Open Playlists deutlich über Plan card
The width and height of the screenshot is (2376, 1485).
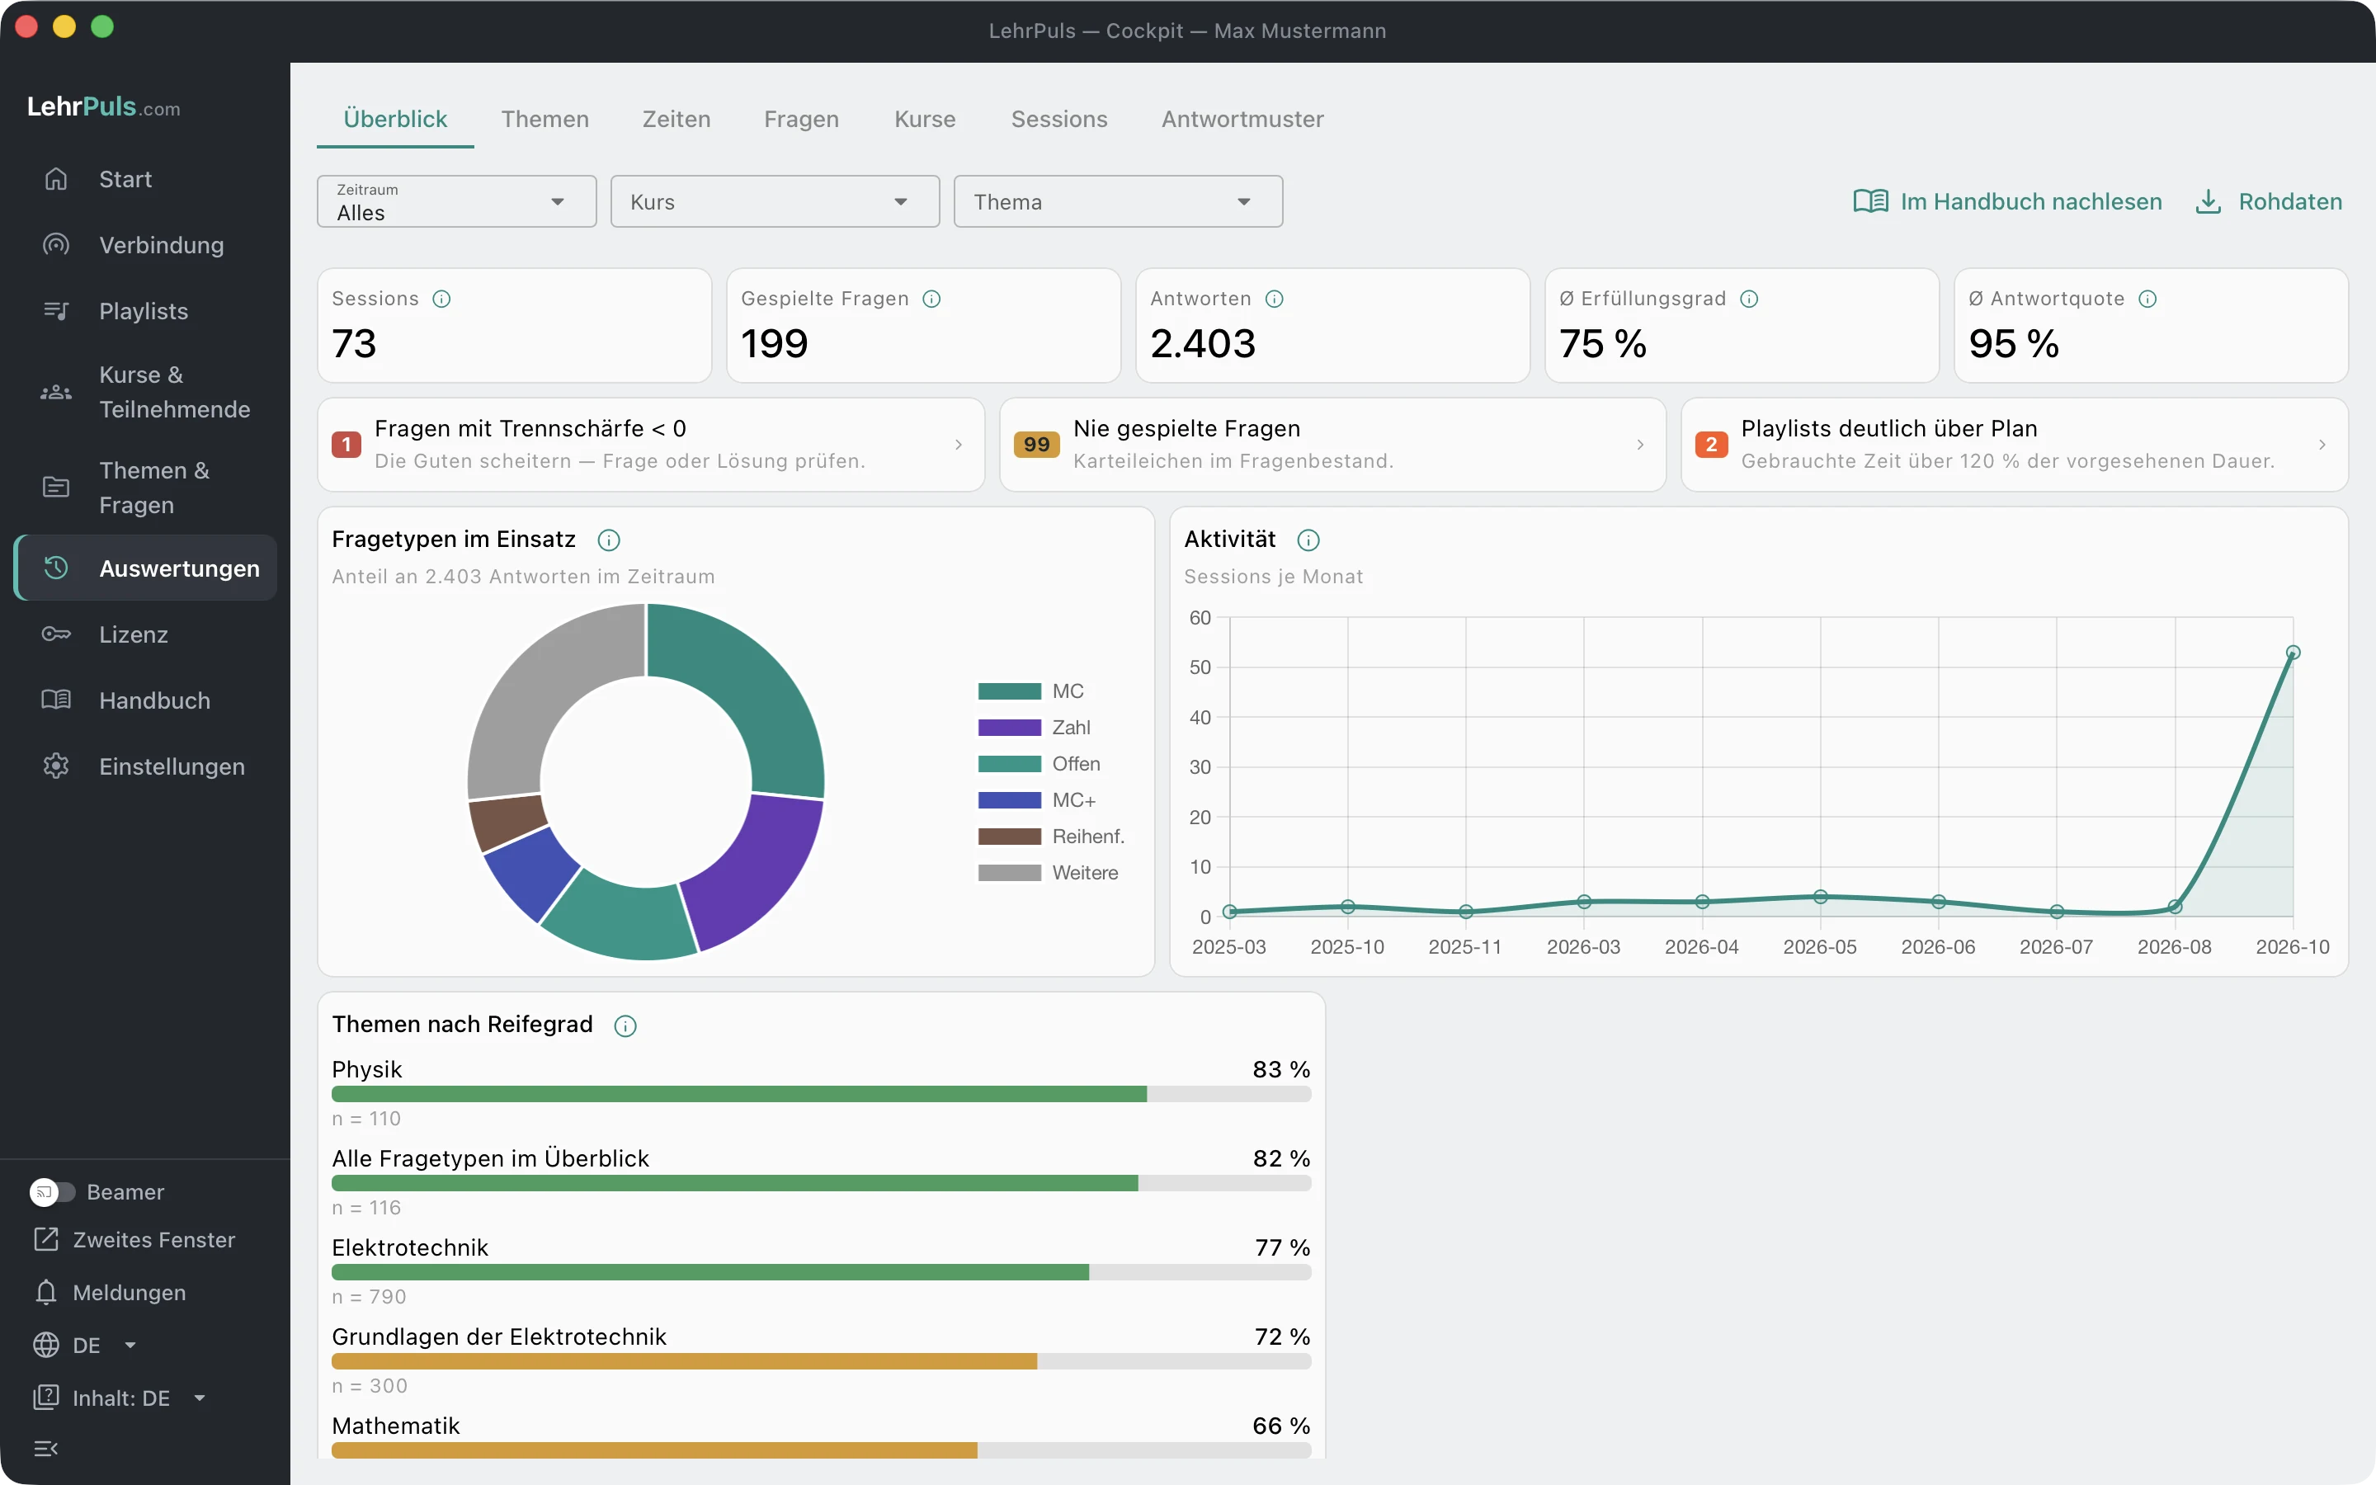point(2015,445)
